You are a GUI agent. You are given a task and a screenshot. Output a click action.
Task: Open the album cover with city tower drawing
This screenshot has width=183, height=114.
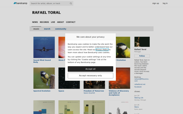pos(119,107)
